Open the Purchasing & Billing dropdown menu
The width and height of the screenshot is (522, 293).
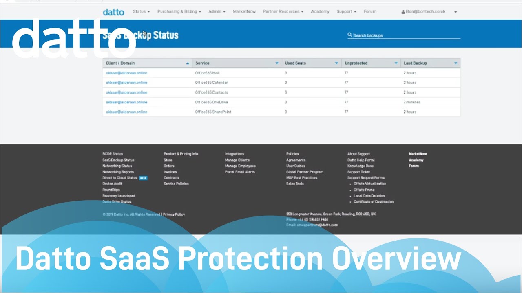pos(179,11)
